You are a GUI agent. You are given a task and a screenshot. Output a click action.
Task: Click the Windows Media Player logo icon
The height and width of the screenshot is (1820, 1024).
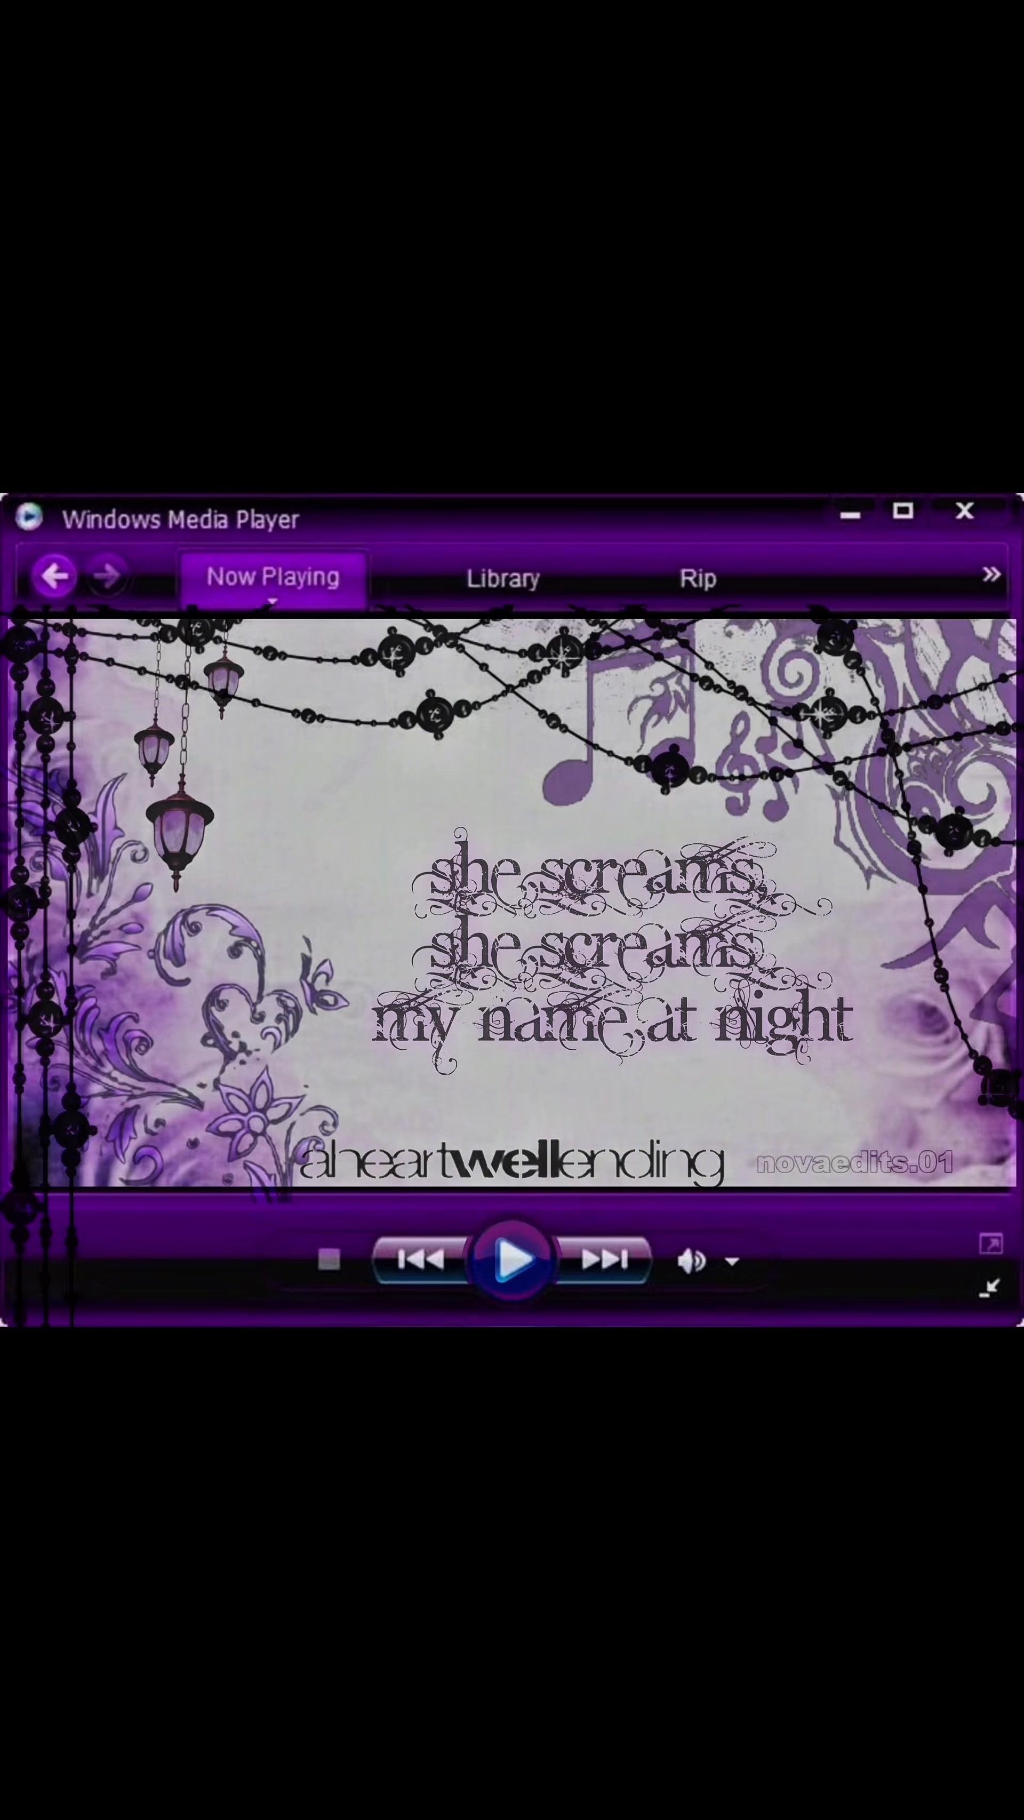tap(29, 517)
